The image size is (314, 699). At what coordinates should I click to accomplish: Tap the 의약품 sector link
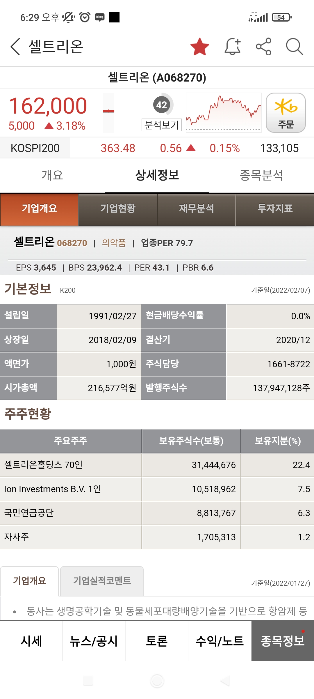tap(114, 243)
